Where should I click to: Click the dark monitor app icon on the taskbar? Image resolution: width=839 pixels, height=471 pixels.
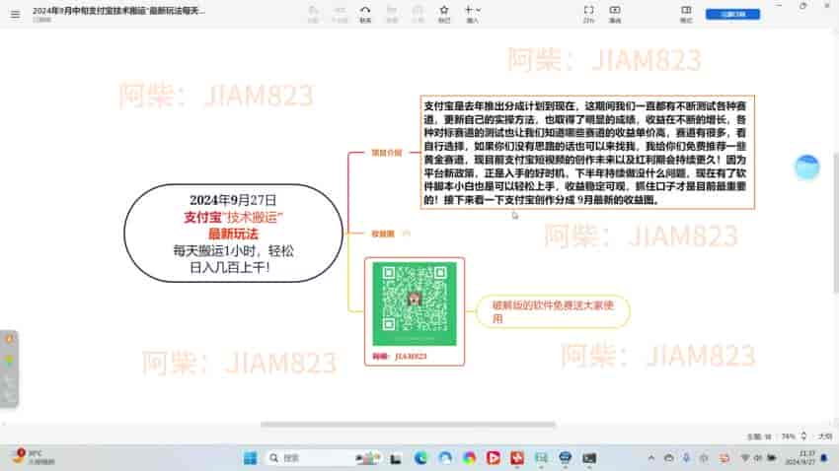click(589, 458)
